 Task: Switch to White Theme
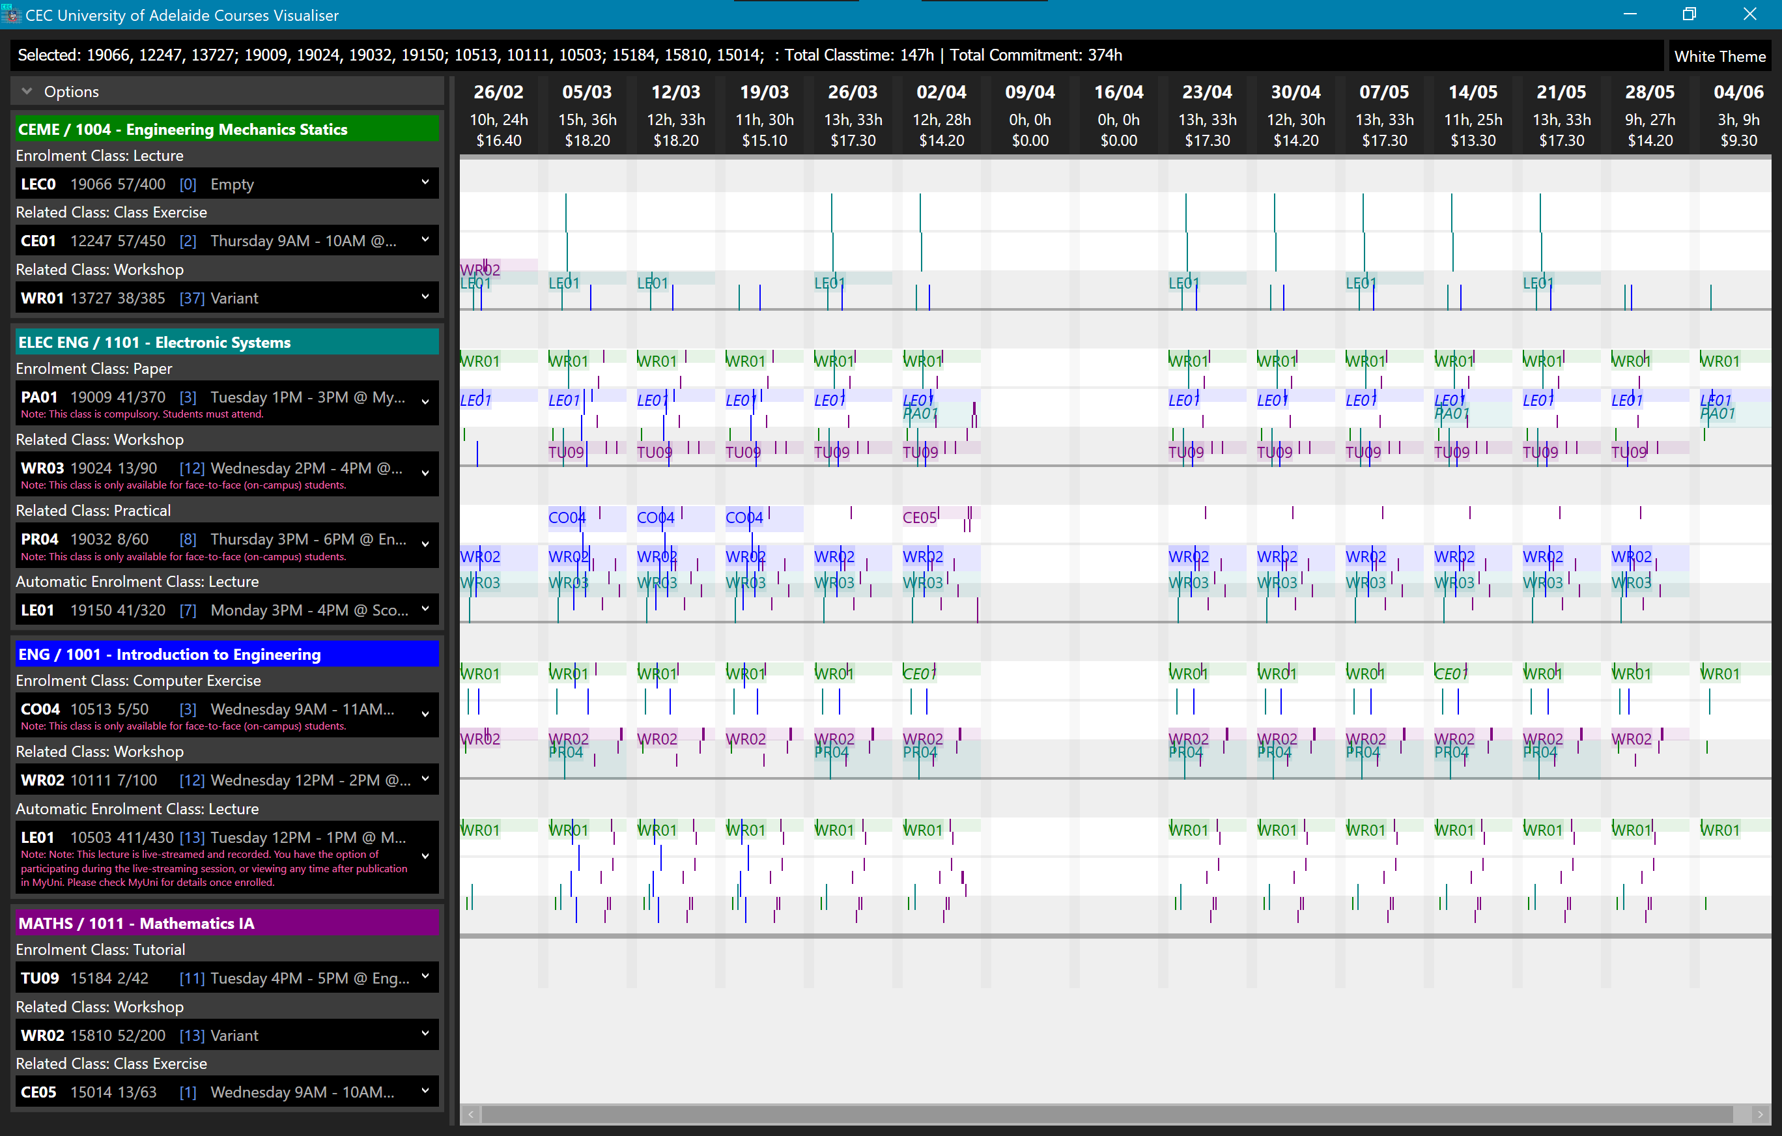tap(1721, 55)
